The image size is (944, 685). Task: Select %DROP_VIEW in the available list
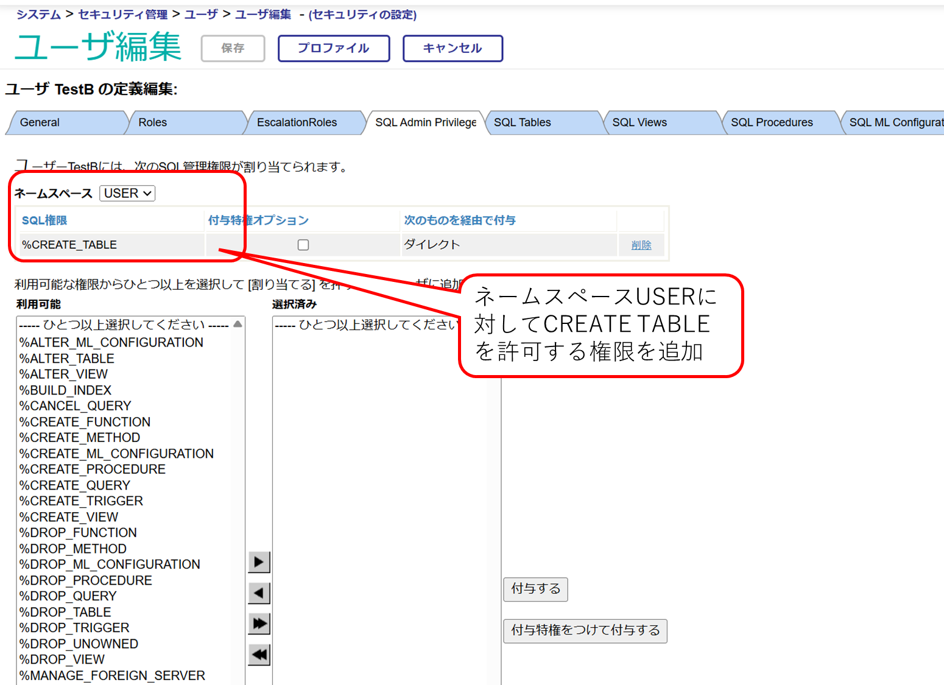tap(62, 659)
